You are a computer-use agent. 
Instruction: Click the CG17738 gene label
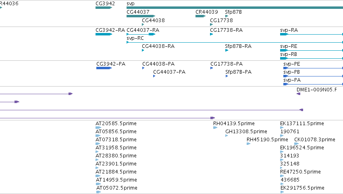point(221,20)
